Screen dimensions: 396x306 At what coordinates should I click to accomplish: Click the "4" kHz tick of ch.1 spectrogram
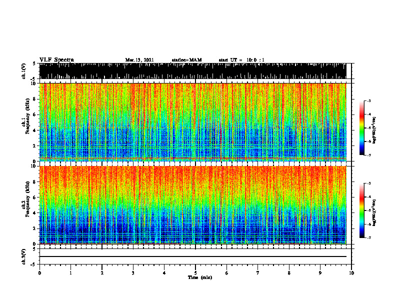point(34,130)
